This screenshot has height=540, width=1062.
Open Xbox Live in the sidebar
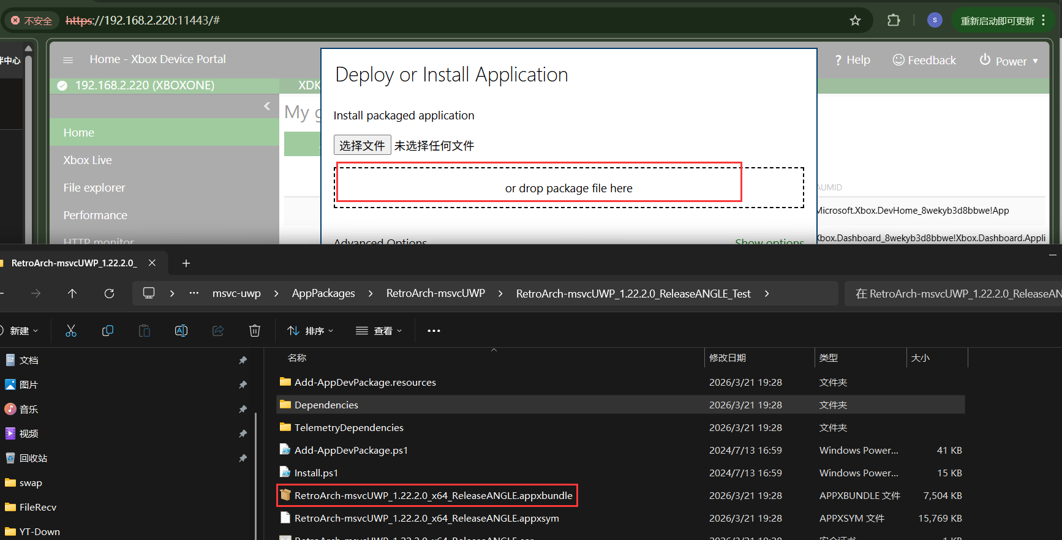tap(88, 160)
